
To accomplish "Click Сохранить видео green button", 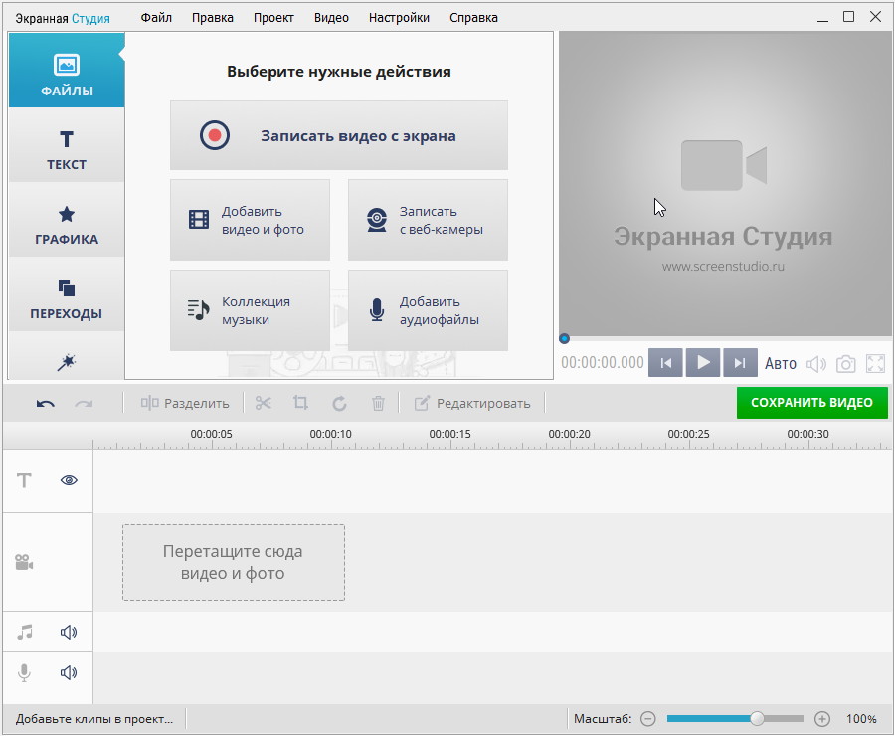I will pyautogui.click(x=811, y=403).
